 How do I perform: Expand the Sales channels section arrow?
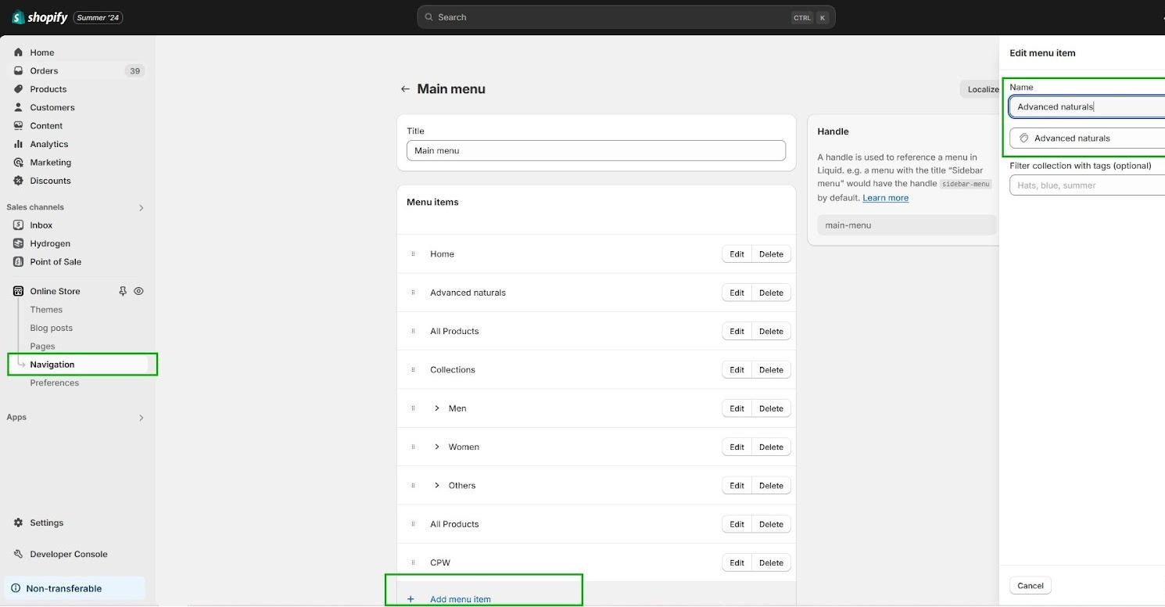142,207
